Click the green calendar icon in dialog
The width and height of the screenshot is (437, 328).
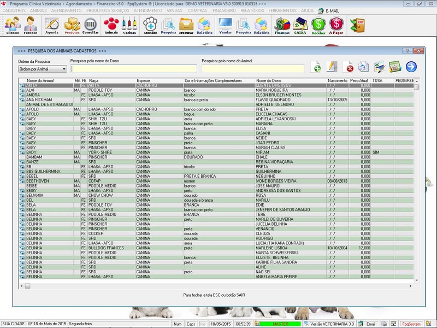(x=395, y=67)
